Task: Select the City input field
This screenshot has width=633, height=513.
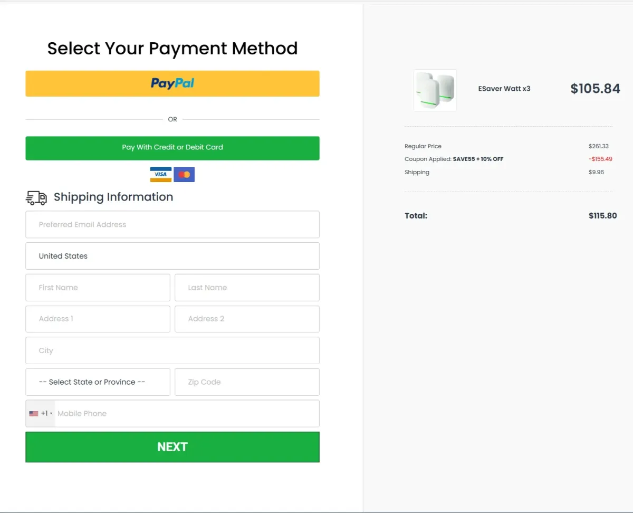Action: tap(172, 350)
